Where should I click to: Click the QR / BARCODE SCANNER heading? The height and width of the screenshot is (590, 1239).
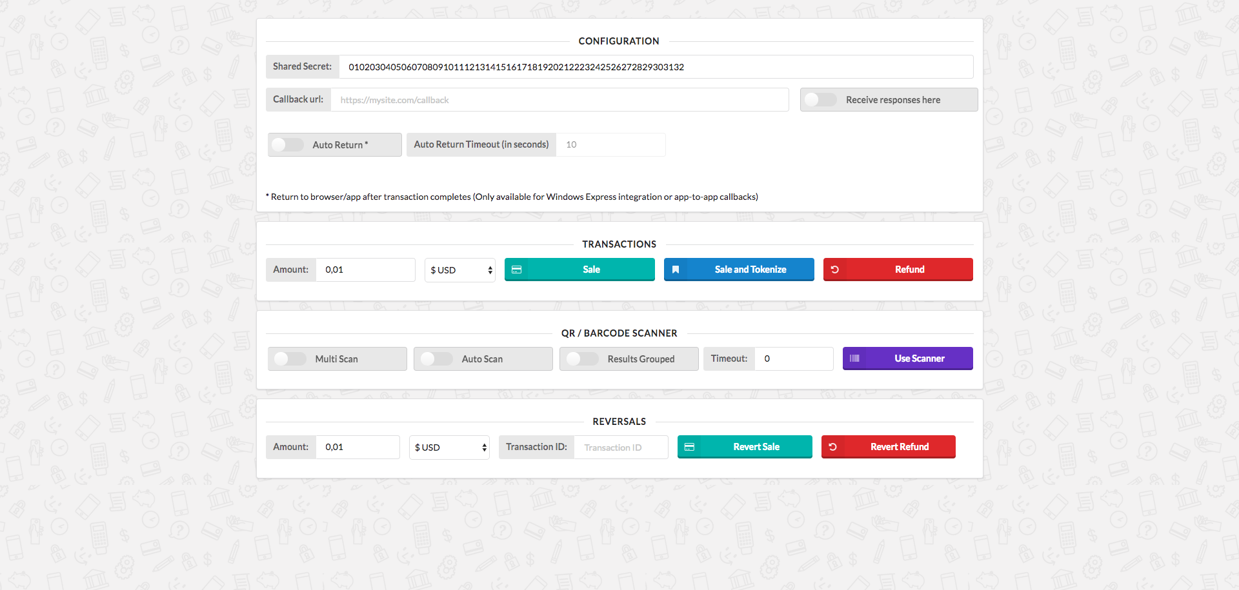pos(619,333)
